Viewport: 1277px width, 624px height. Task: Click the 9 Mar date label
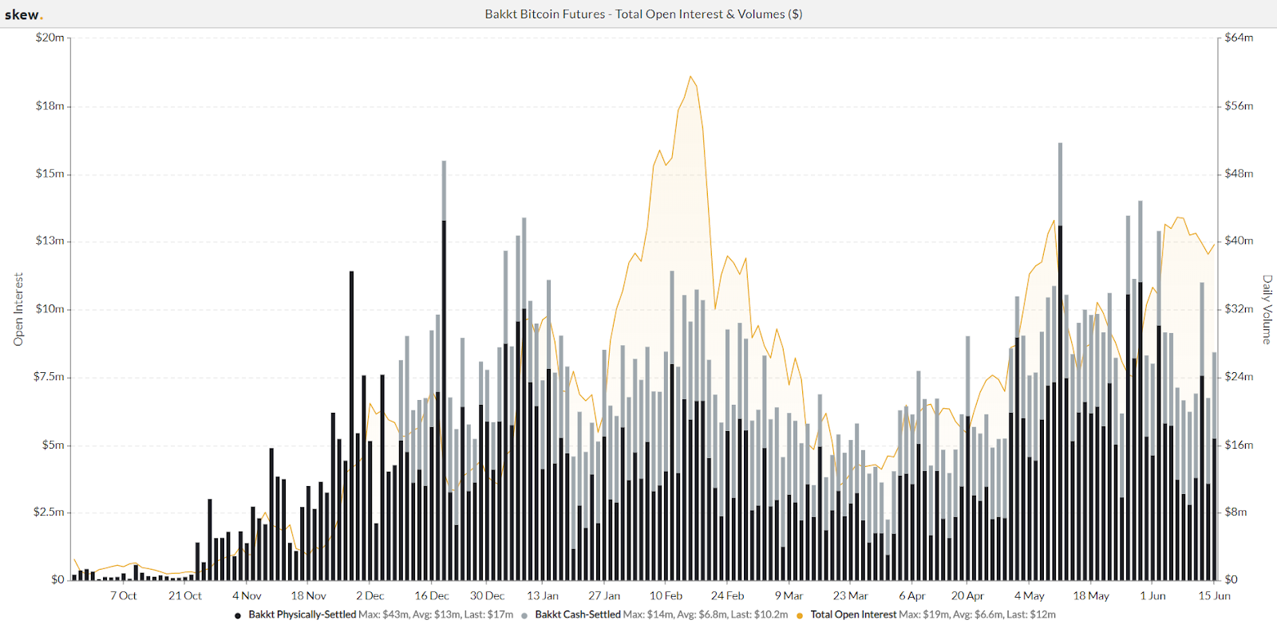pyautogui.click(x=789, y=596)
